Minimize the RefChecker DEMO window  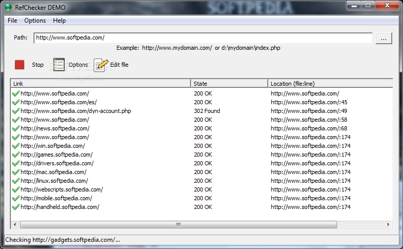click(354, 5)
